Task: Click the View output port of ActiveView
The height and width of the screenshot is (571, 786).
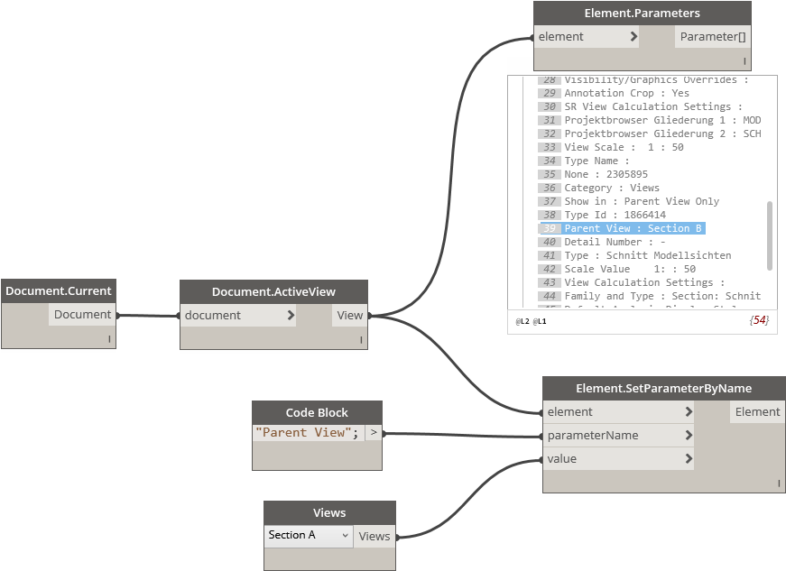Action: click(349, 316)
